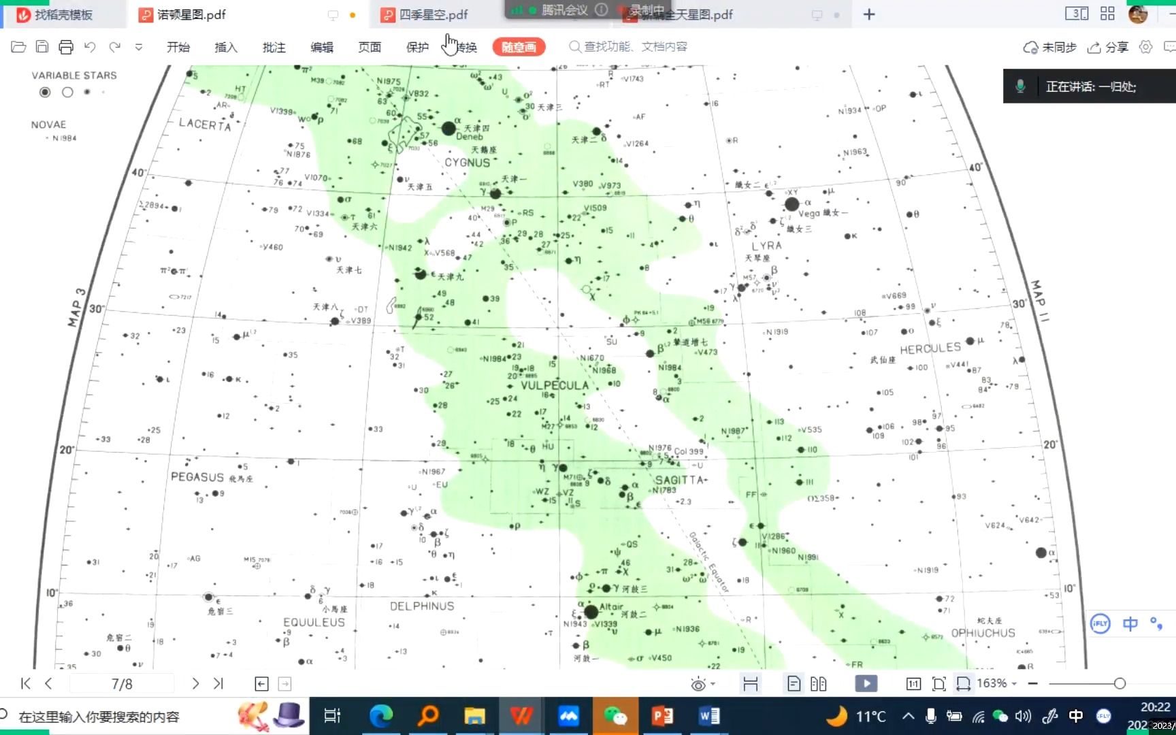1176x735 pixels.
Task: Enter fullscreen fit icon beside 163%
Action: (963, 684)
